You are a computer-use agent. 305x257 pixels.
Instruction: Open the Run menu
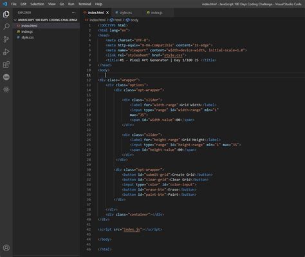(x=71, y=4)
